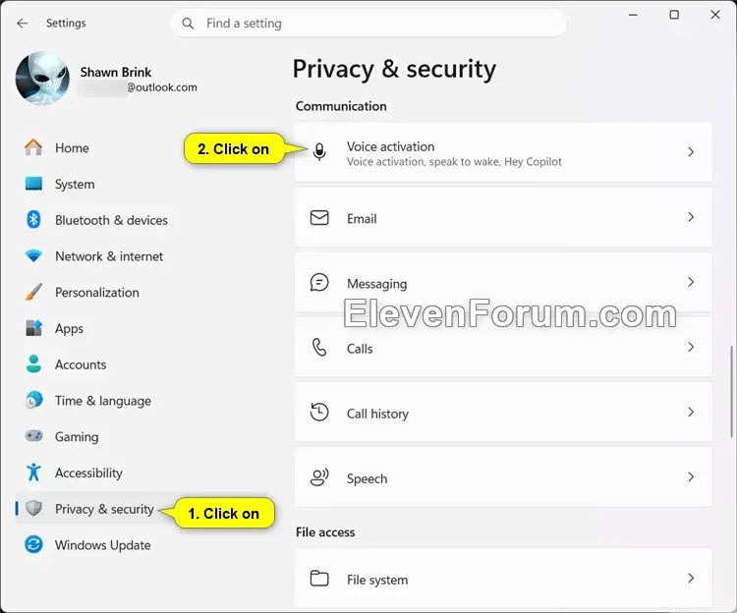Minimize the Settings window

point(633,15)
